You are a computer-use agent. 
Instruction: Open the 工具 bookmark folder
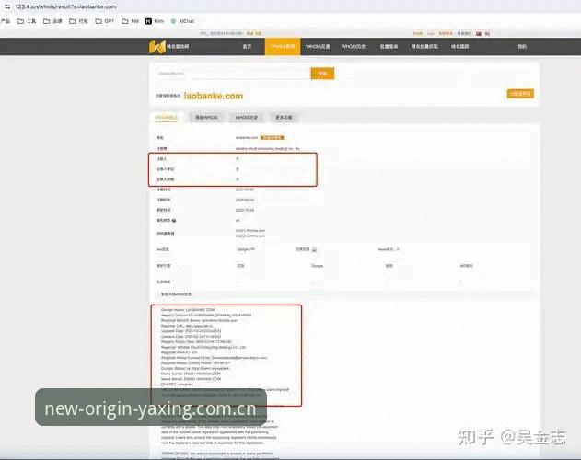27,21
